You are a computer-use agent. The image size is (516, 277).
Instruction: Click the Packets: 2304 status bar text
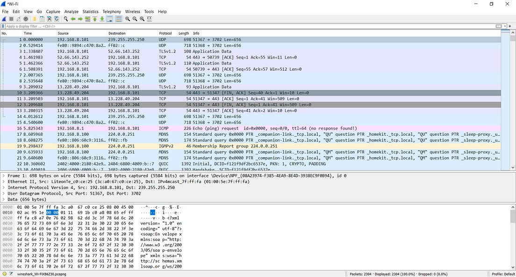pos(361,274)
